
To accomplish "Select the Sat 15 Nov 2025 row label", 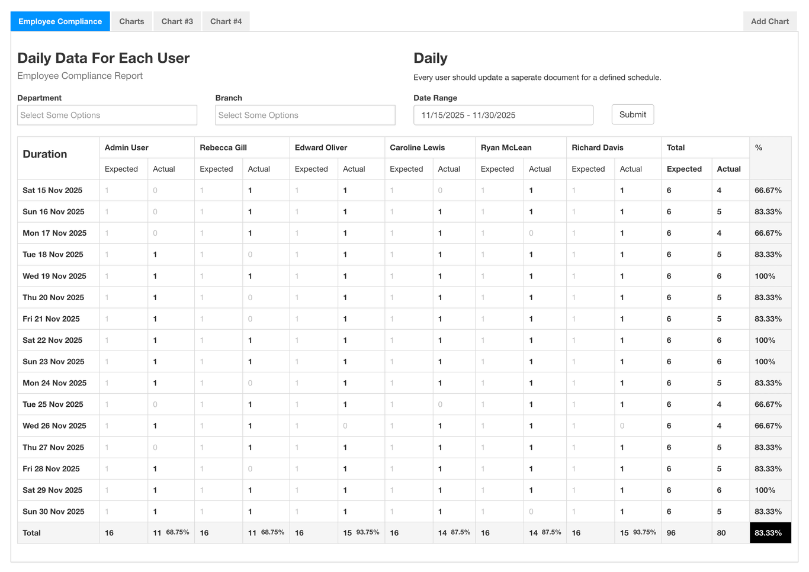I will [53, 190].
